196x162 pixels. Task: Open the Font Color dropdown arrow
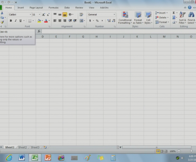coord(49,21)
